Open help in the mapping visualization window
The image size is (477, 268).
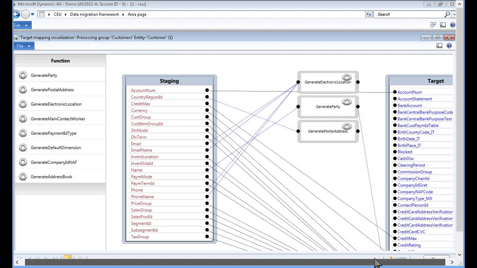click(449, 46)
